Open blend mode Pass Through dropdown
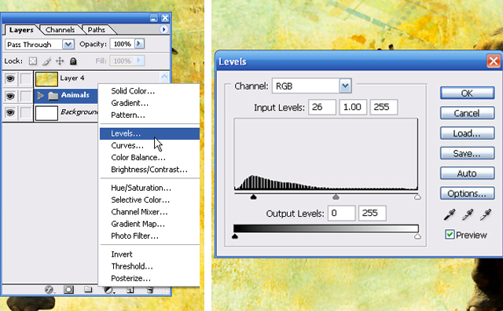503x311 pixels. [x=68, y=44]
